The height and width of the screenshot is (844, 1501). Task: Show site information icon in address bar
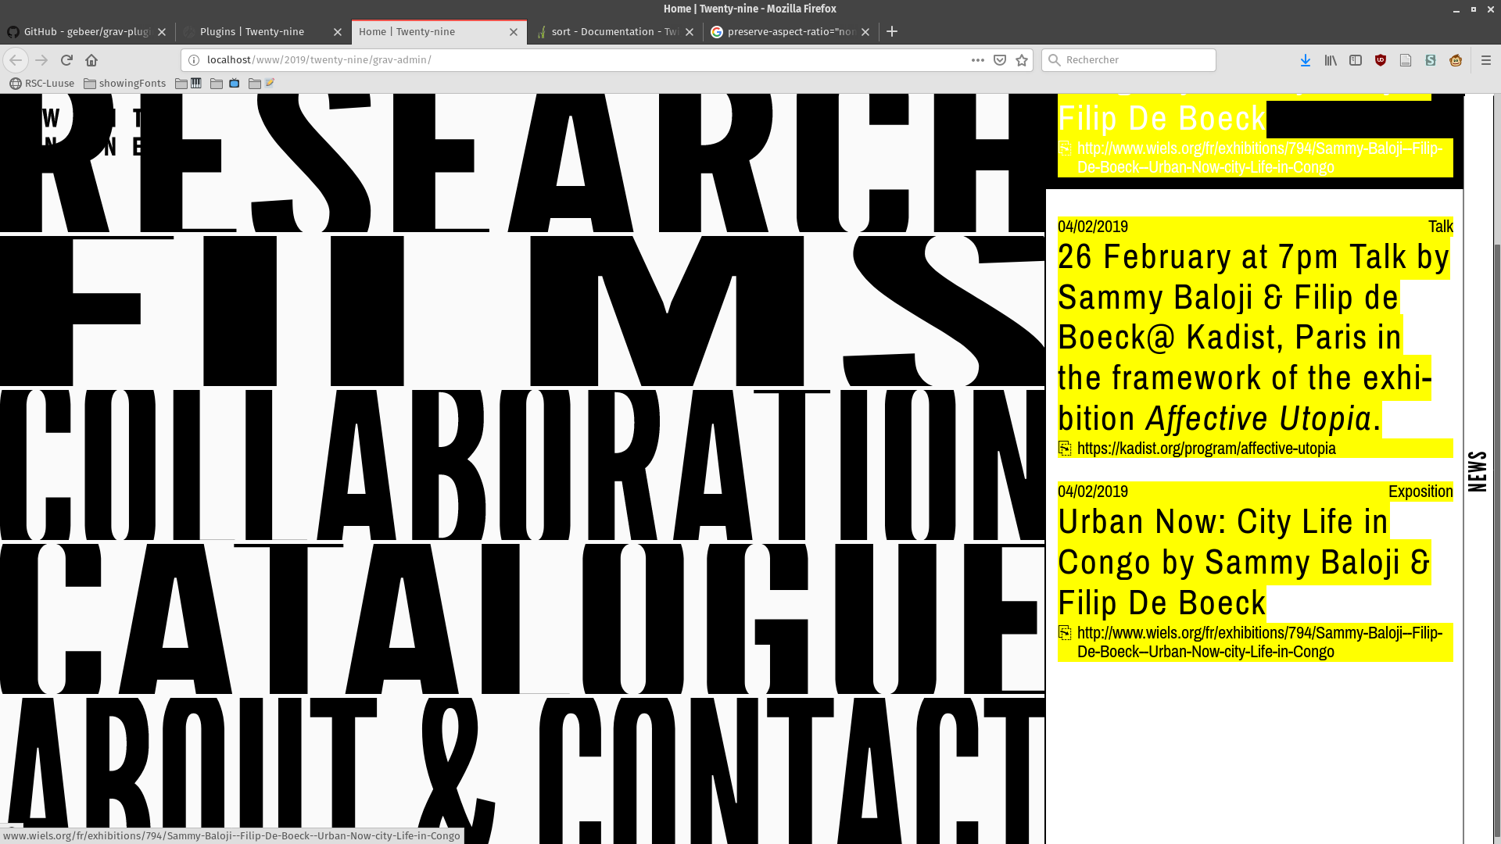194,60
